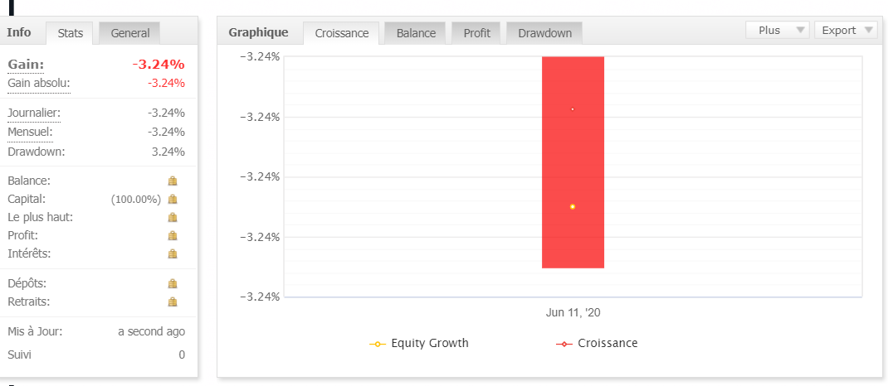Click the lock icon next to Balance

173,181
